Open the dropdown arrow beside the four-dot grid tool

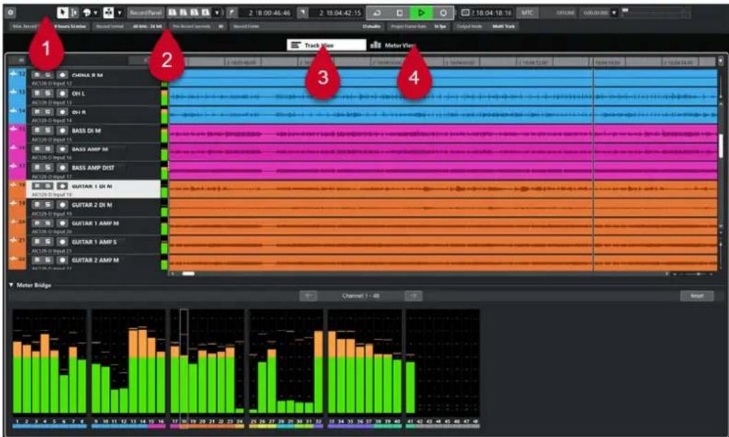(x=119, y=12)
